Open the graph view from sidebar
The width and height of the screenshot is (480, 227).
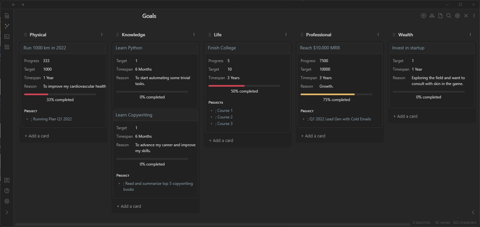coord(7,26)
